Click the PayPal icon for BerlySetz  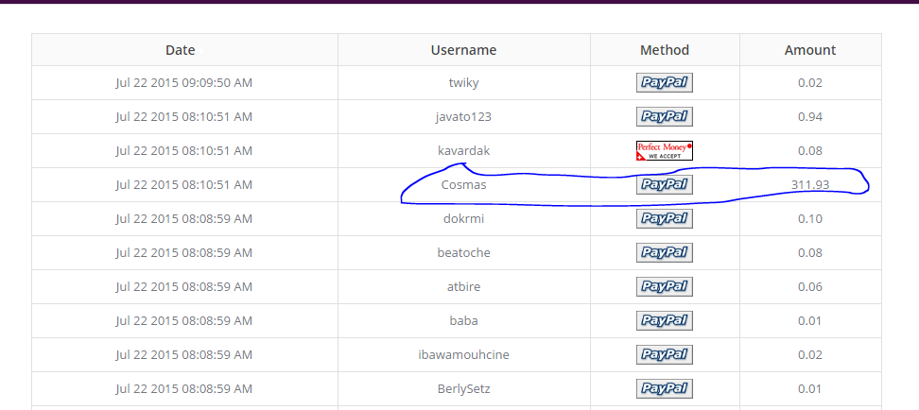665,388
